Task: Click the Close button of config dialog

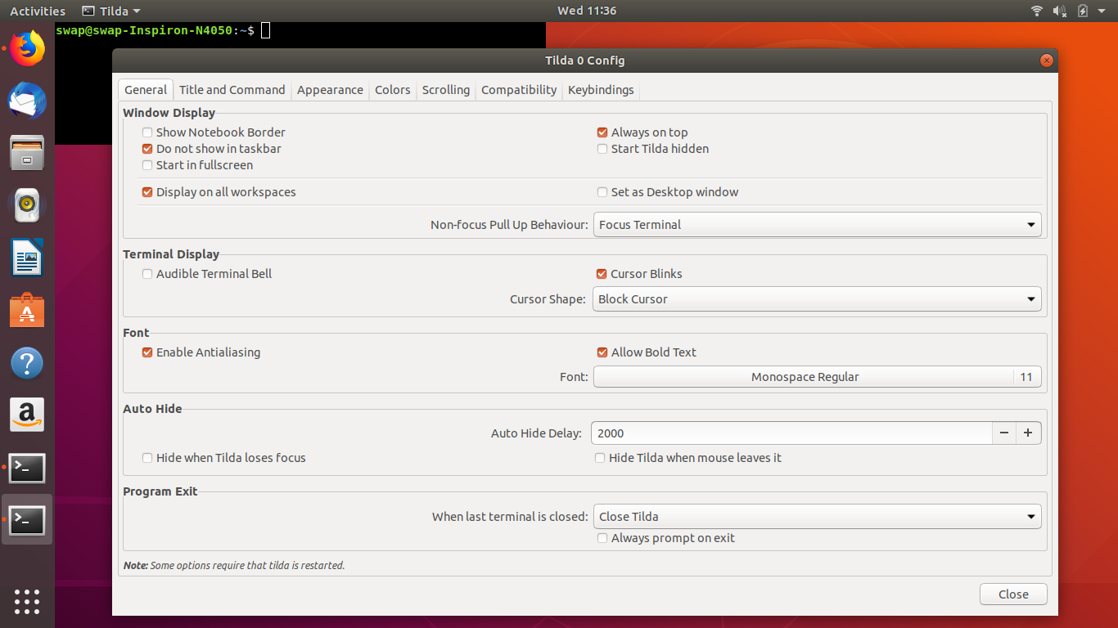Action: point(1013,594)
